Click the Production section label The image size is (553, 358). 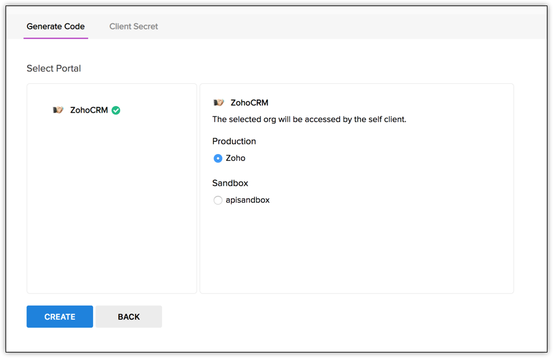point(234,141)
